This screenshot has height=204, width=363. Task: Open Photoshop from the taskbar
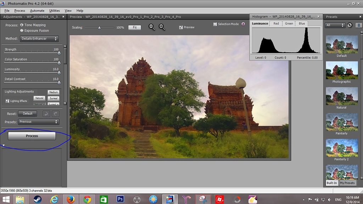tap(120, 199)
